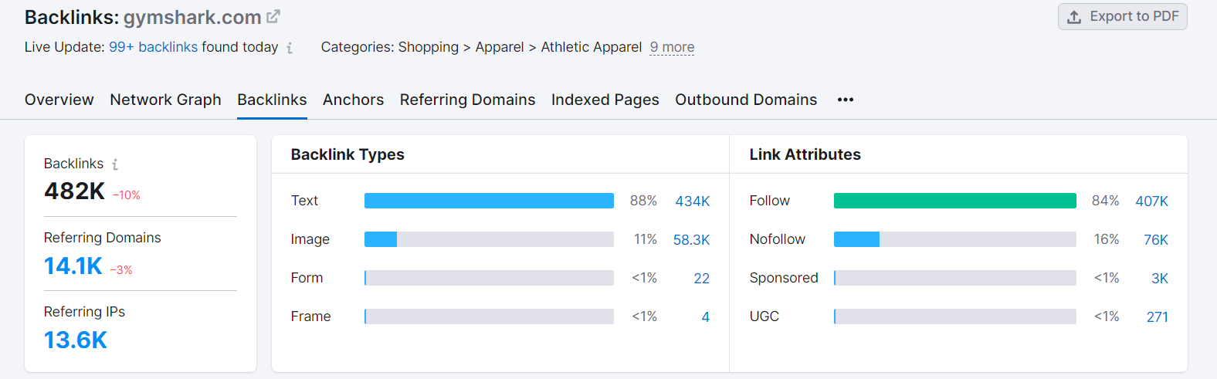
Task: Click the 14.1K referring domains value
Action: [73, 266]
